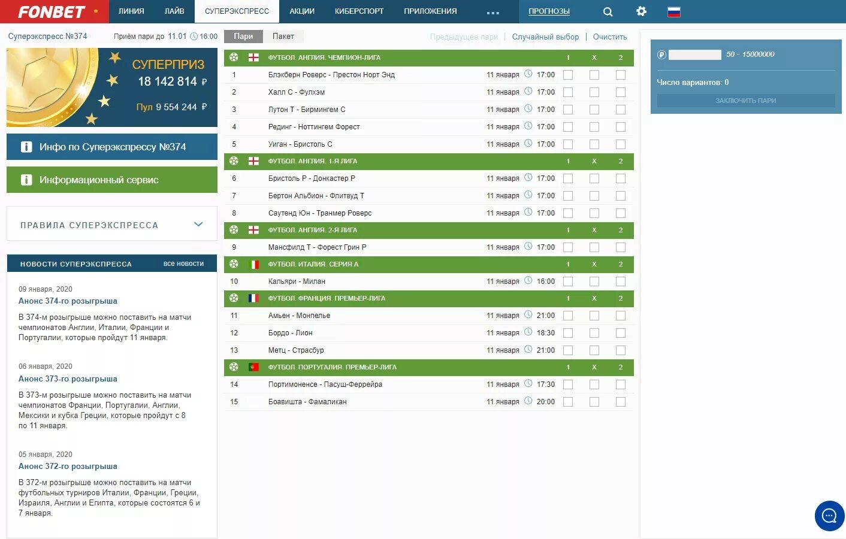Click football icon in Португалия header
This screenshot has height=539, width=846.
234,367
